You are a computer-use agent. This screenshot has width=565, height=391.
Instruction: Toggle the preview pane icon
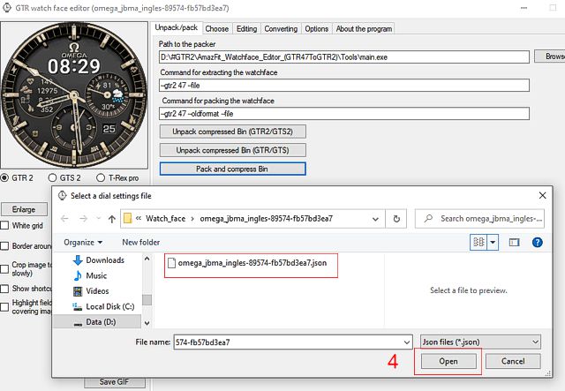[514, 243]
